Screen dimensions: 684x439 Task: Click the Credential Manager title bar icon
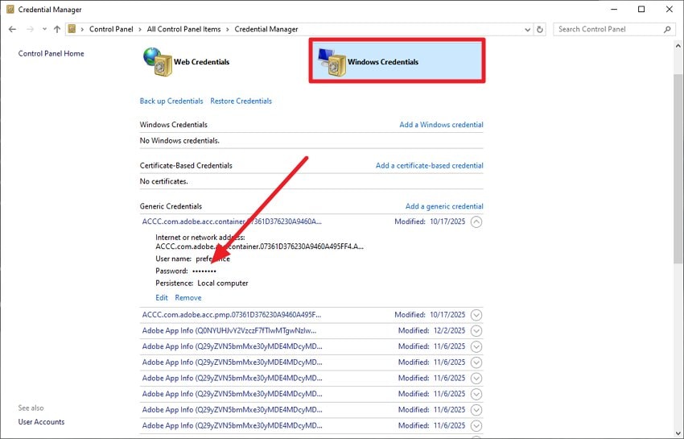click(10, 9)
